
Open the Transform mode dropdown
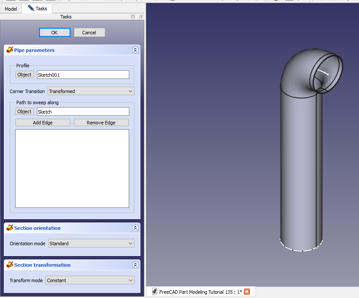point(90,280)
